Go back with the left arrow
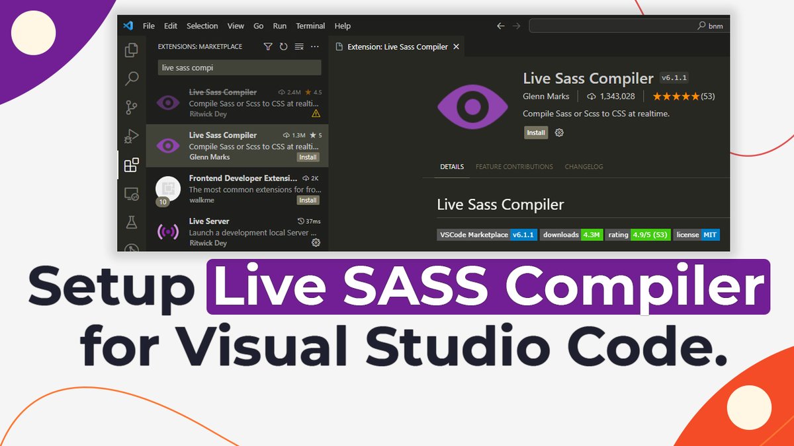Image resolution: width=794 pixels, height=446 pixels. 501,26
